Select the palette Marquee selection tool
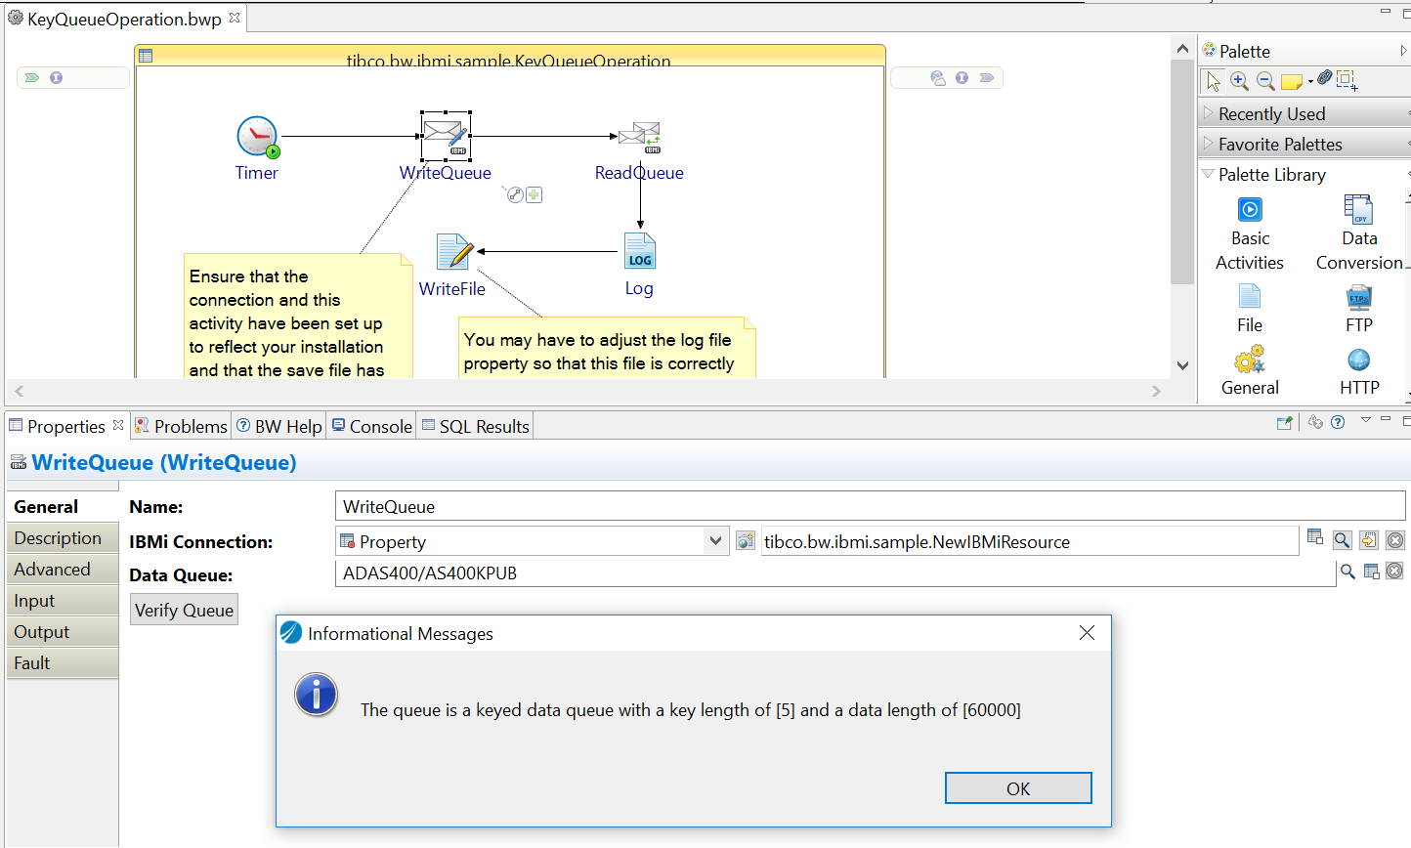The width and height of the screenshot is (1411, 848). [1347, 80]
